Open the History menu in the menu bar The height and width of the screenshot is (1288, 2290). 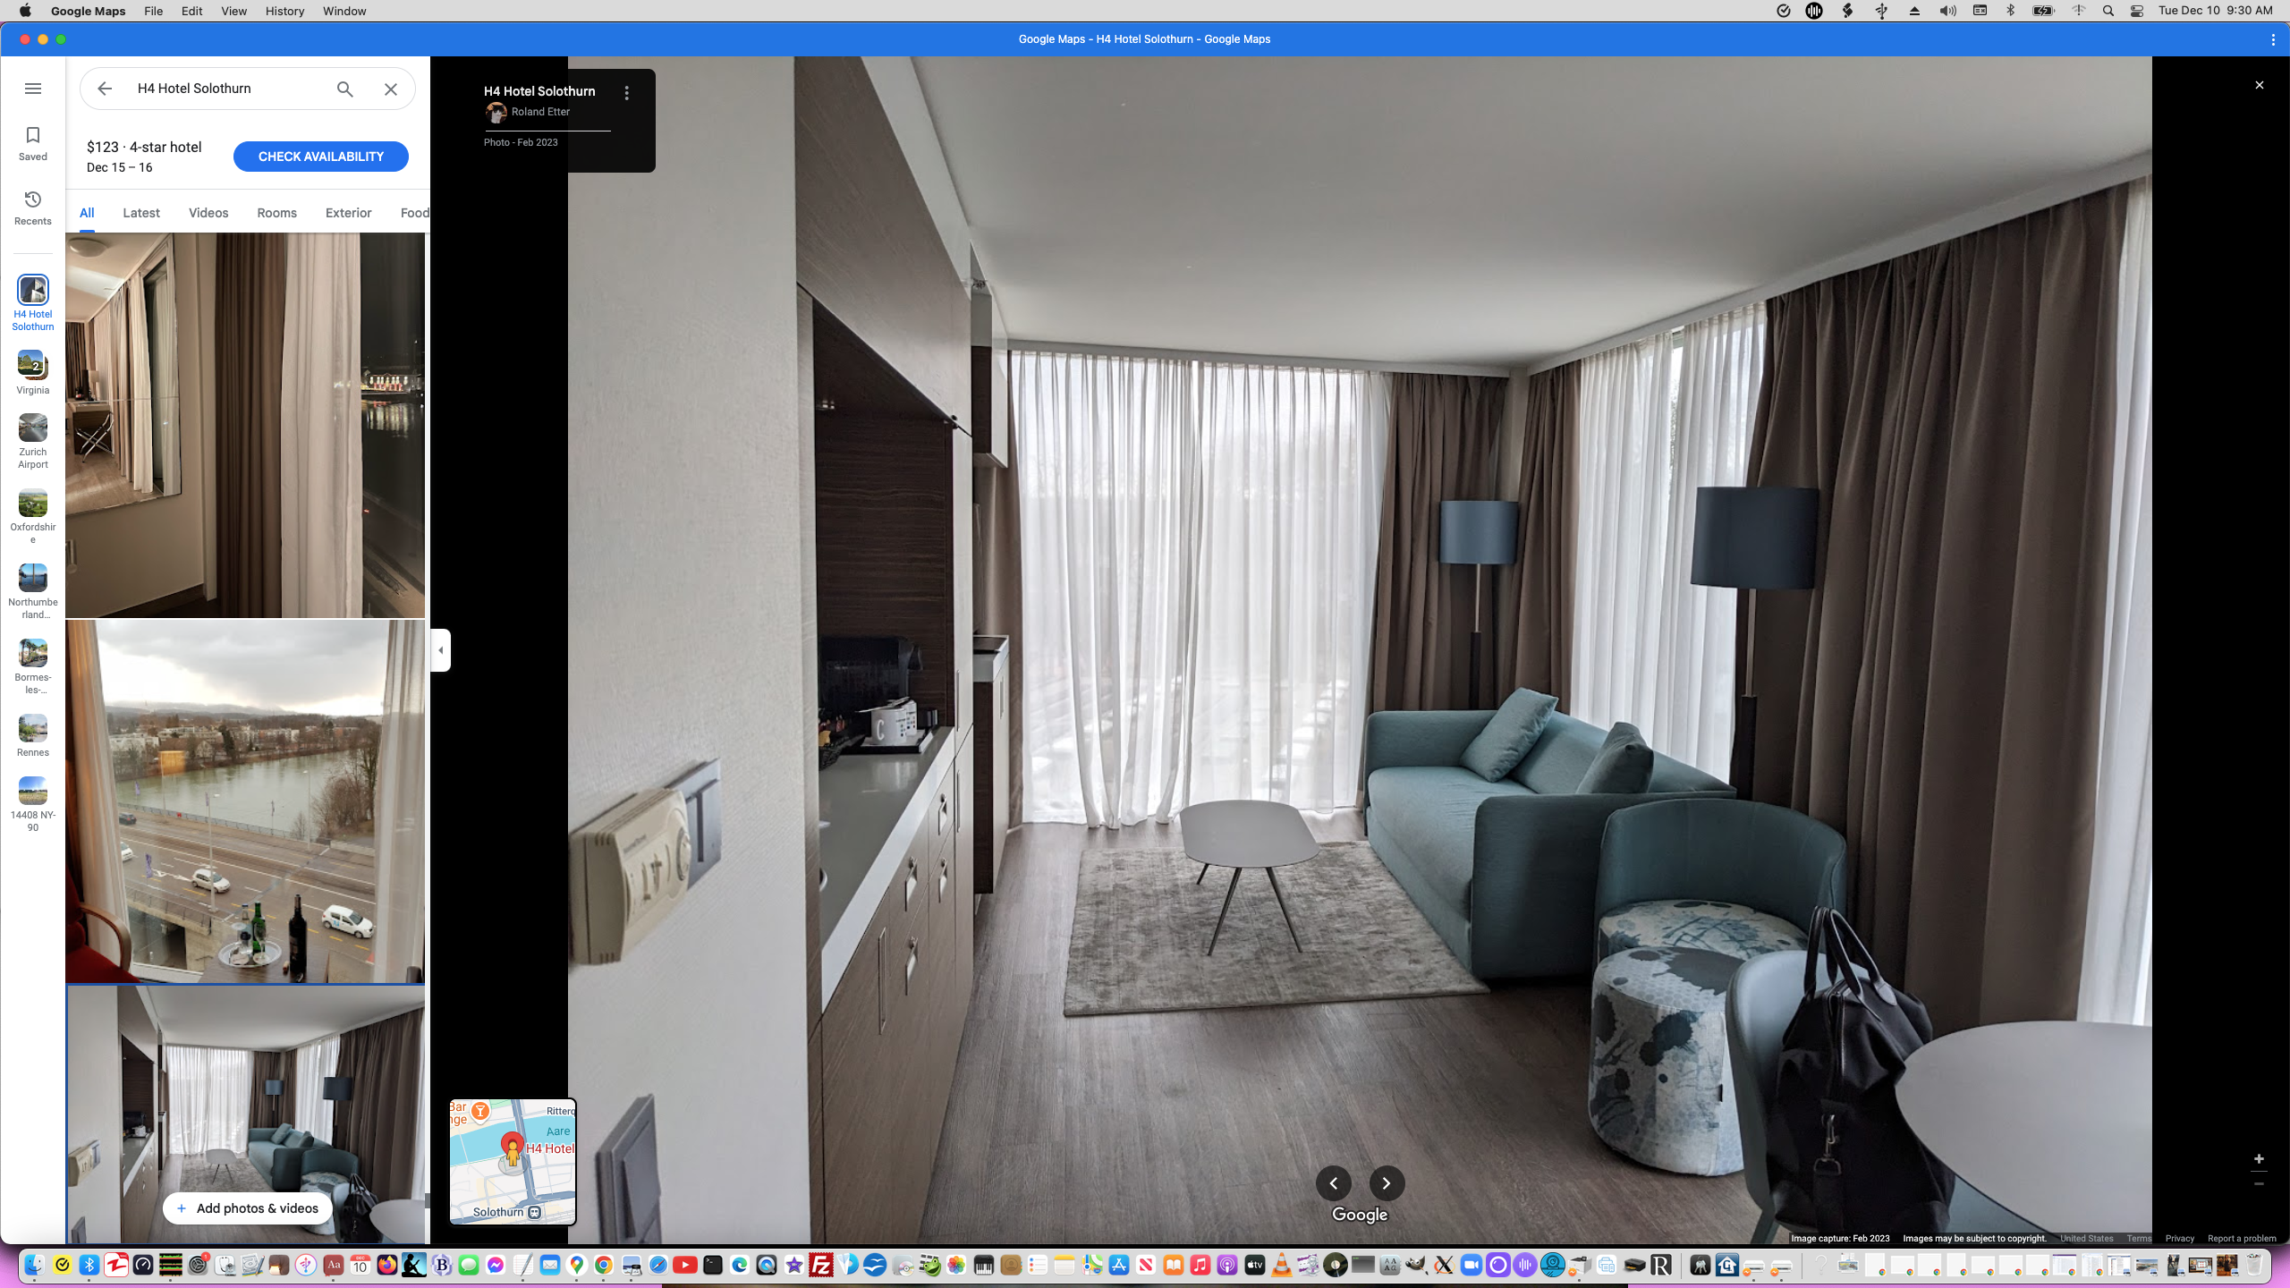(284, 11)
